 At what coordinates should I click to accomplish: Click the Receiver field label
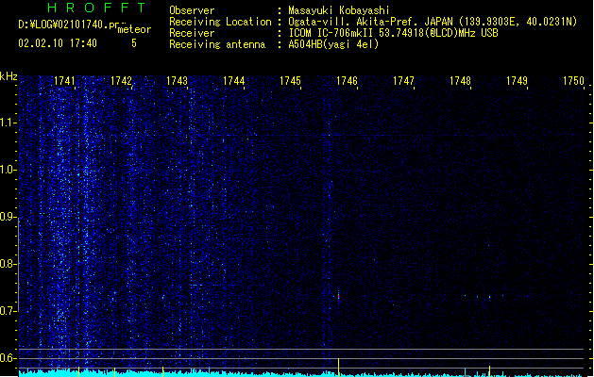[x=192, y=33]
